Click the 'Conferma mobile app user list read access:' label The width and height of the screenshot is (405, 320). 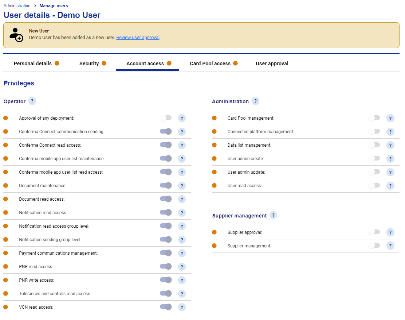tap(61, 172)
